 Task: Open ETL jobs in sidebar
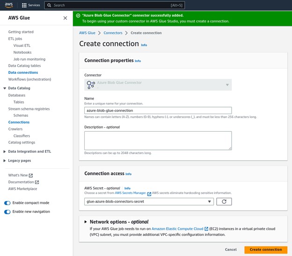(15, 39)
